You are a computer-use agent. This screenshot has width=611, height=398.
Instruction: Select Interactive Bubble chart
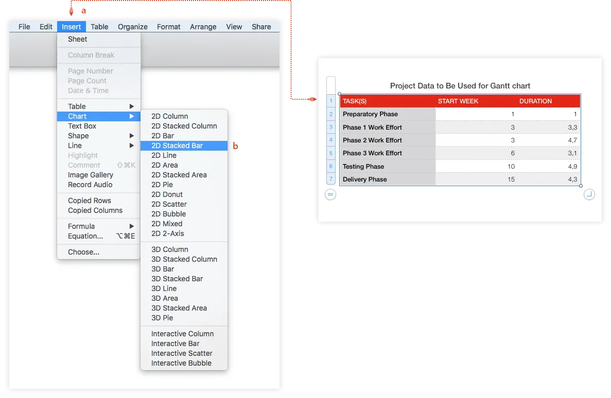click(x=184, y=363)
